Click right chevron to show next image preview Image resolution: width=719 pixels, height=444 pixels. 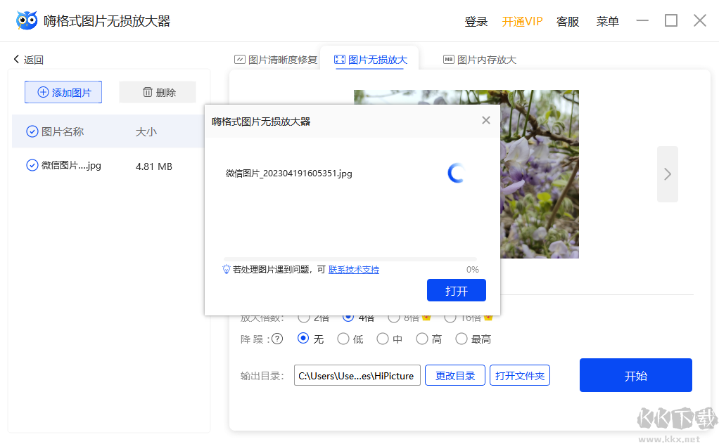(667, 174)
